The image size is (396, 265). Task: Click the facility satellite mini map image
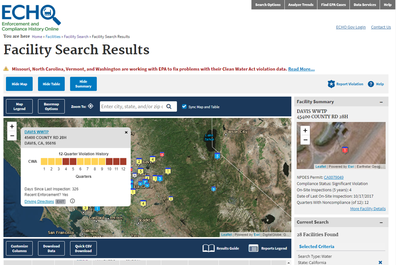(341, 145)
